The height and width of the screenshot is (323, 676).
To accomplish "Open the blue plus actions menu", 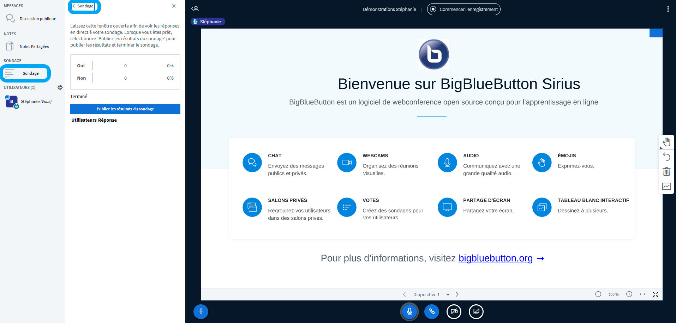I will tap(201, 311).
